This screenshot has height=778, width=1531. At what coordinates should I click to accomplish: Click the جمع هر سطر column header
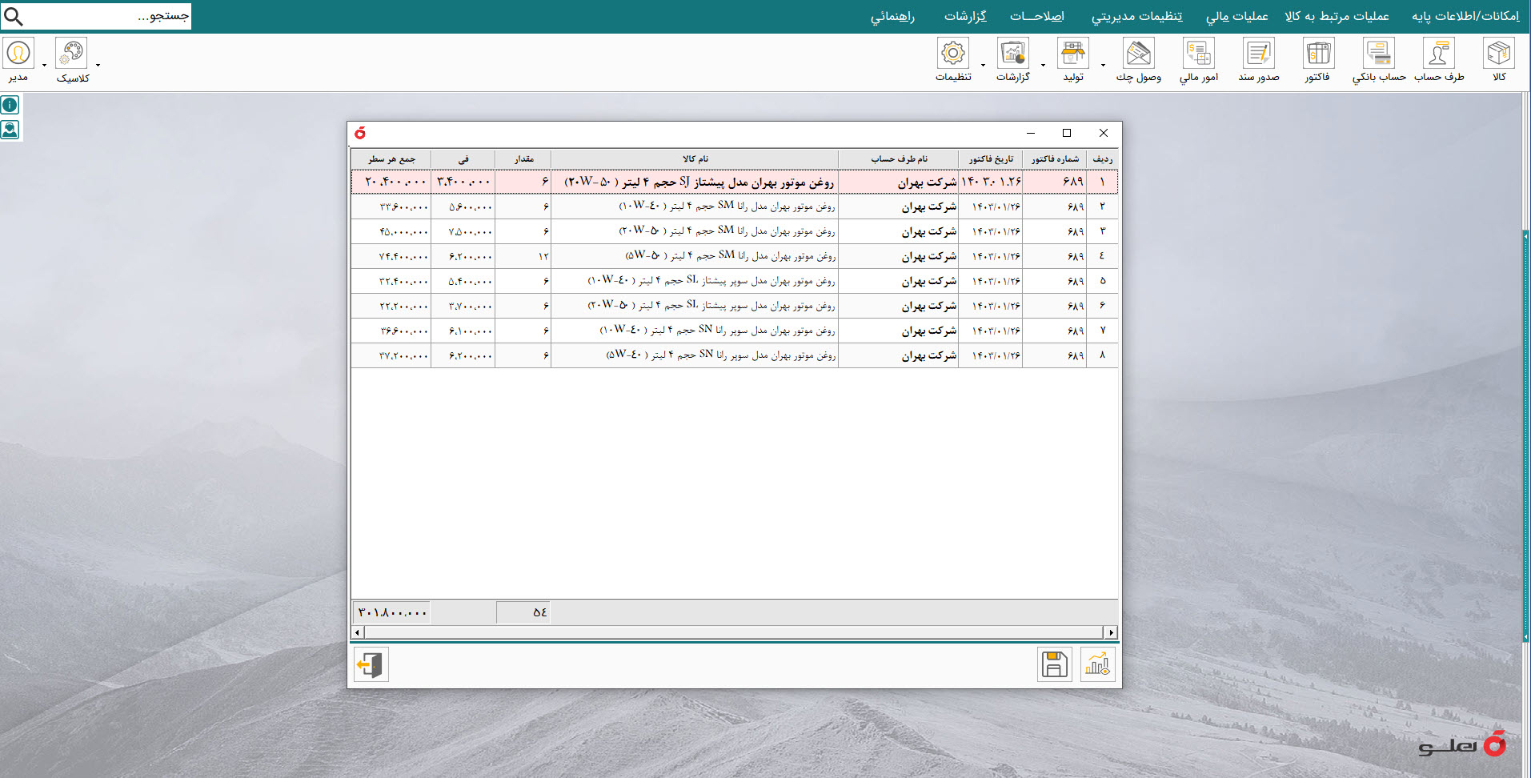[391, 158]
